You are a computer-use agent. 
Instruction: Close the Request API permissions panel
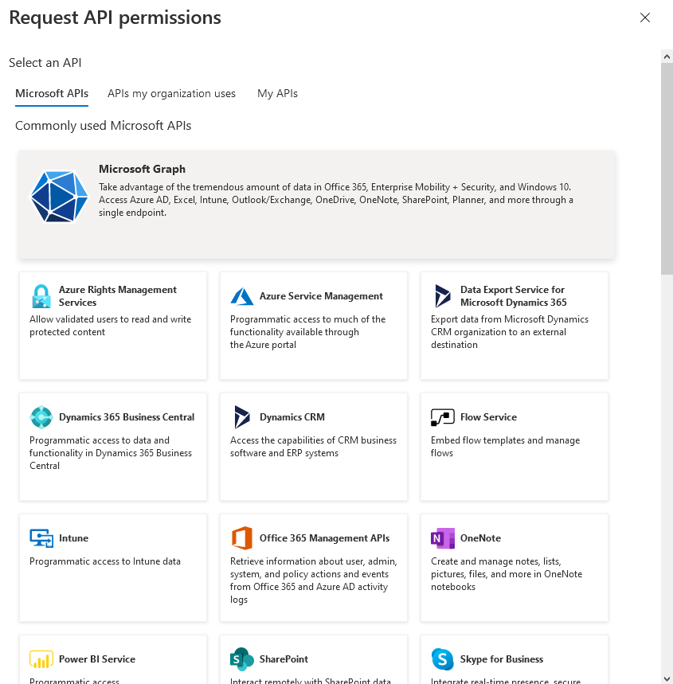pyautogui.click(x=645, y=18)
